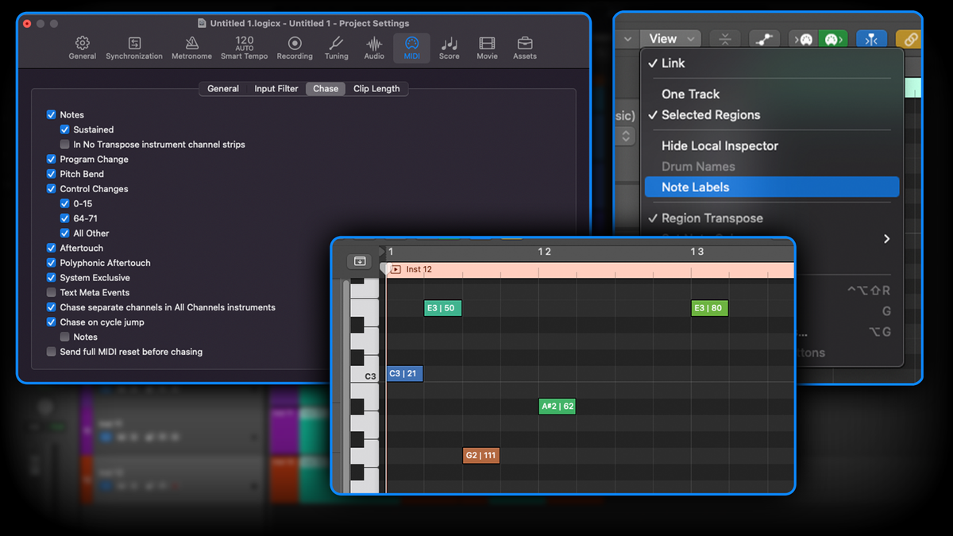Click the catch content button above piano keys

click(360, 261)
